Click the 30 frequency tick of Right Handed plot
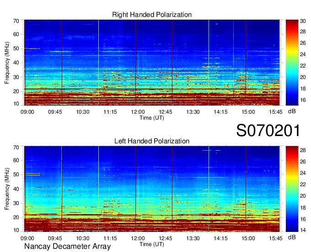 16,77
